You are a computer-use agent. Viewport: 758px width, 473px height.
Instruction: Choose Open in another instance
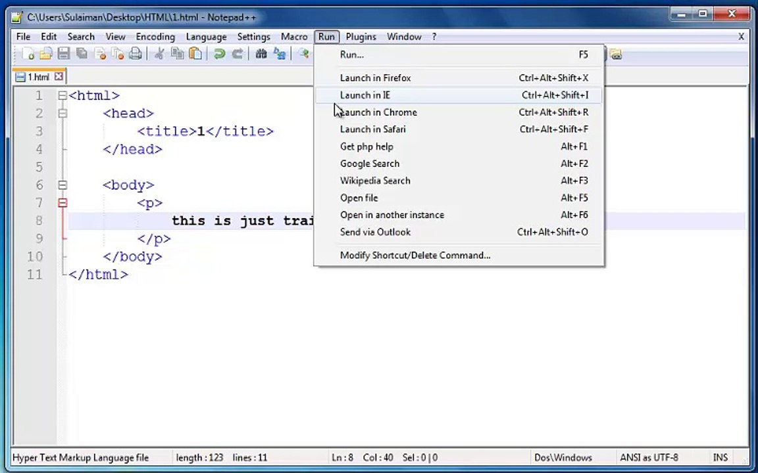459,215
